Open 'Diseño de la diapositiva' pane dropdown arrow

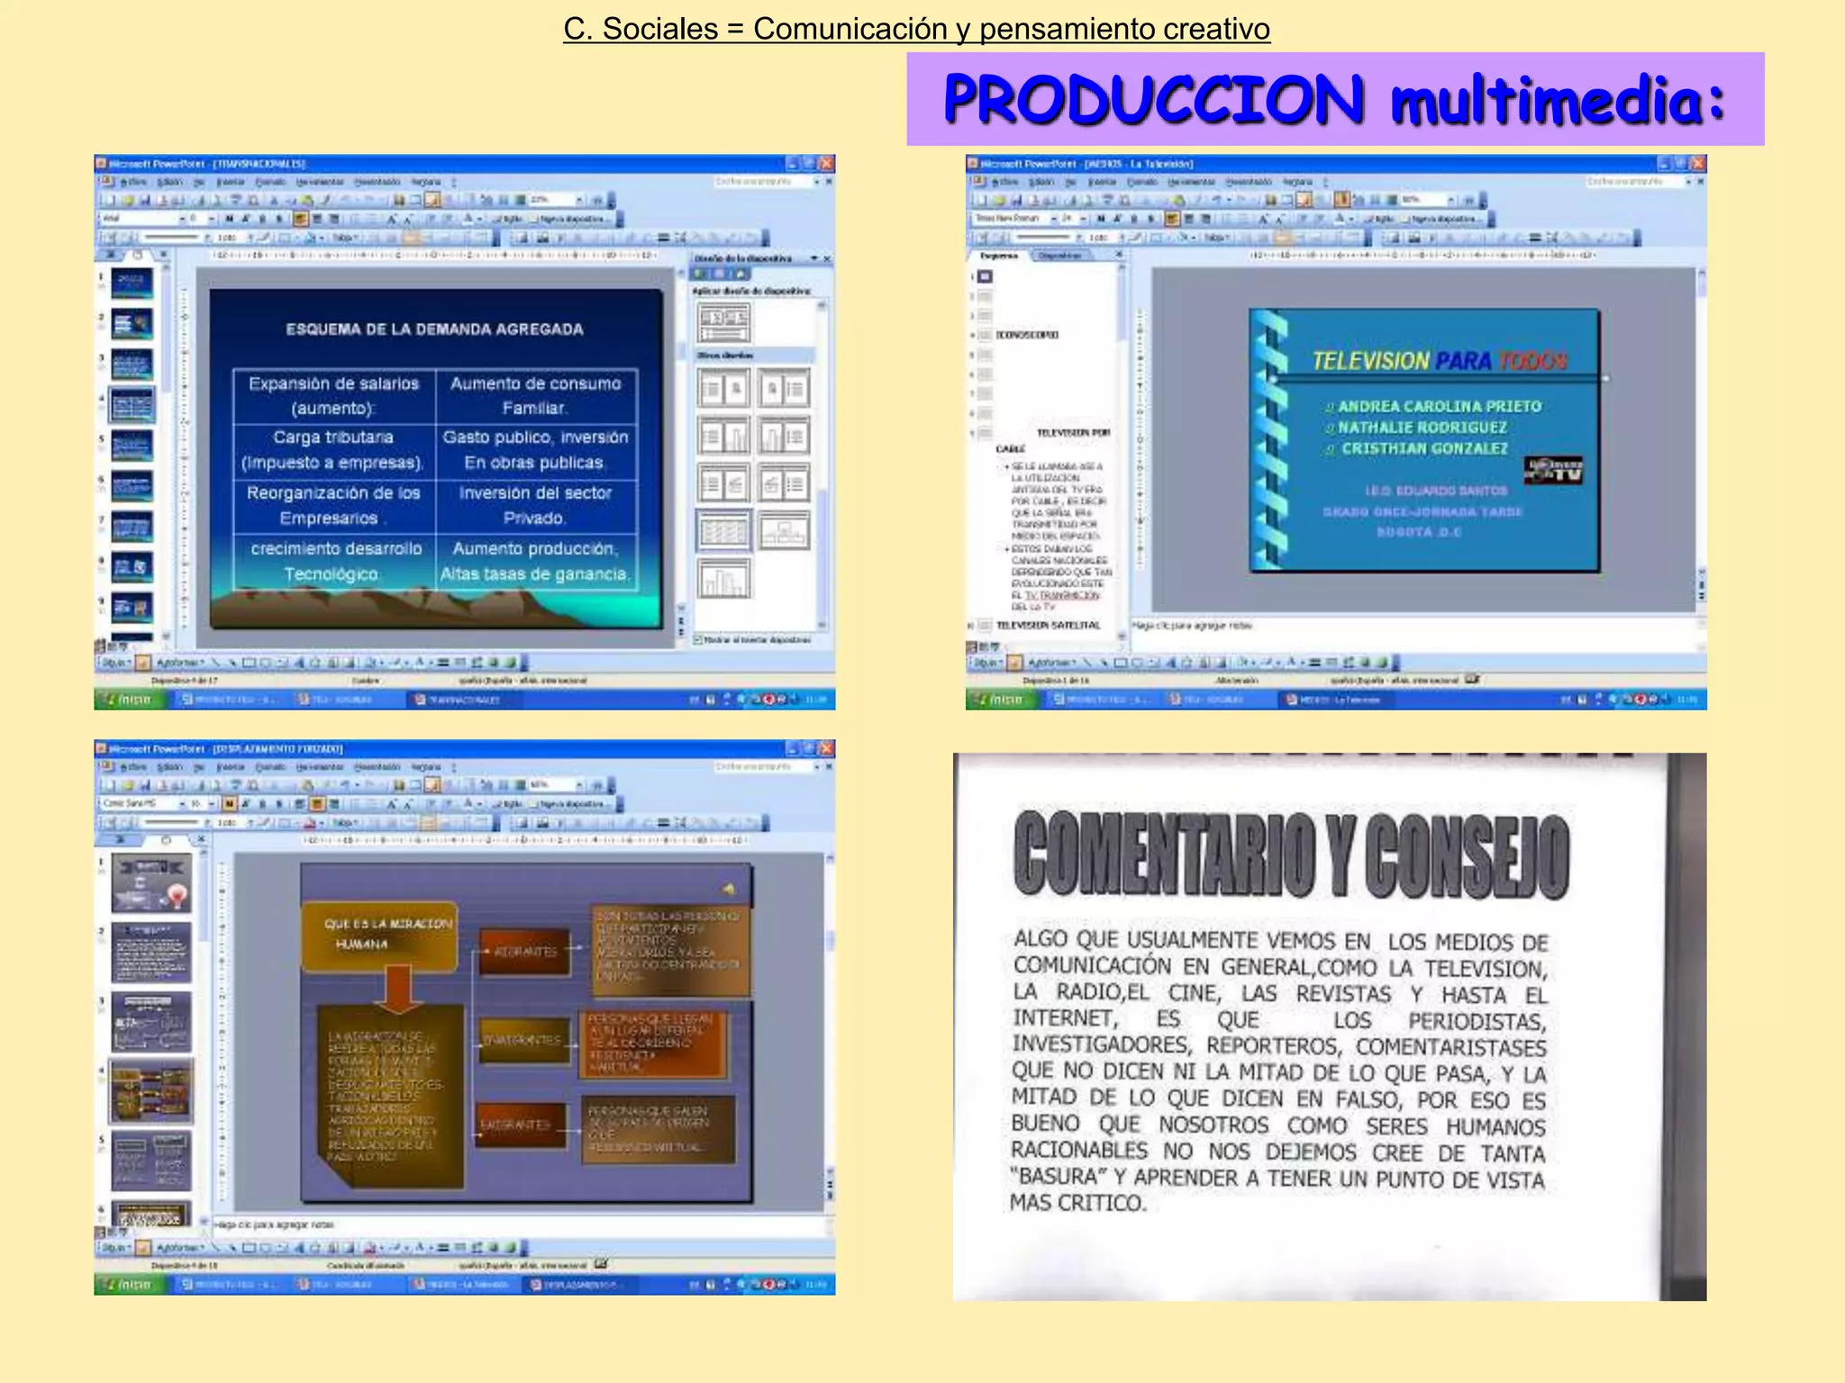[x=813, y=259]
